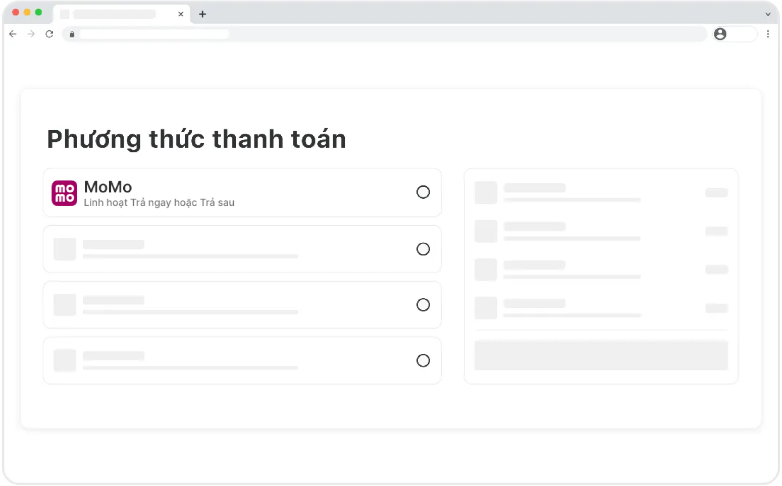Switch to the open browser tab
The image size is (782, 486).
coord(115,14)
